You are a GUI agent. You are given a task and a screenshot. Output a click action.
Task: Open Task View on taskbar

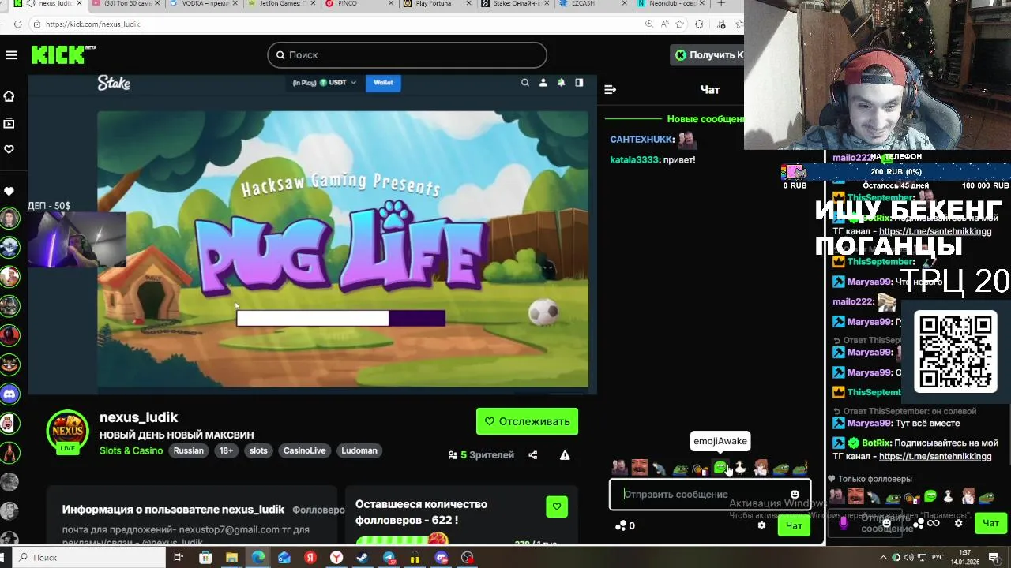tap(179, 558)
